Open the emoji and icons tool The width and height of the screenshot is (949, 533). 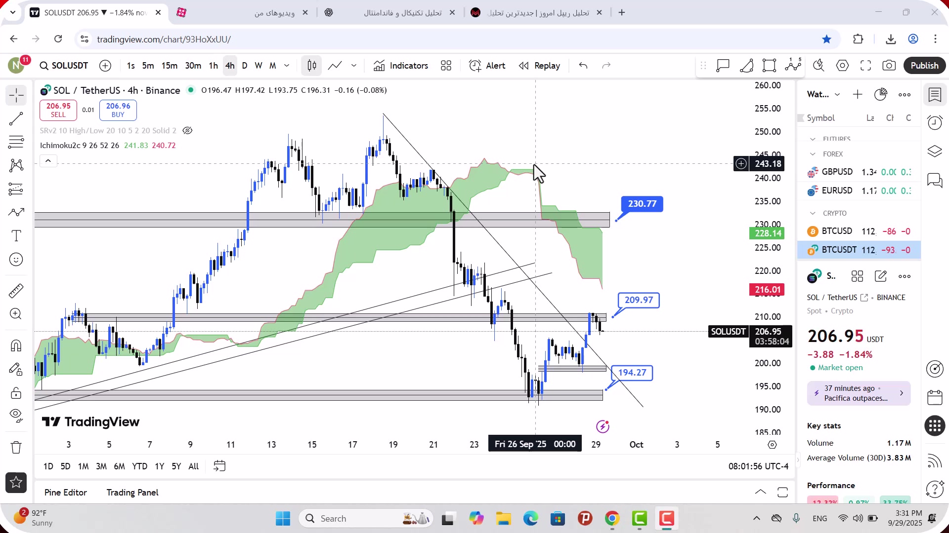coord(16,260)
